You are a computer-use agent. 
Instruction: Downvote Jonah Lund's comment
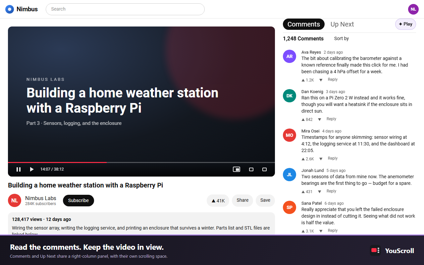tap(319, 192)
